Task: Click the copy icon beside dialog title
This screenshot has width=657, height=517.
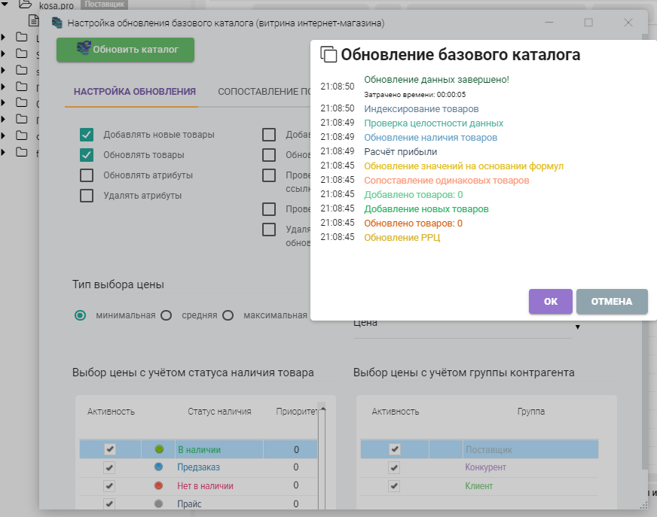Action: (x=328, y=54)
